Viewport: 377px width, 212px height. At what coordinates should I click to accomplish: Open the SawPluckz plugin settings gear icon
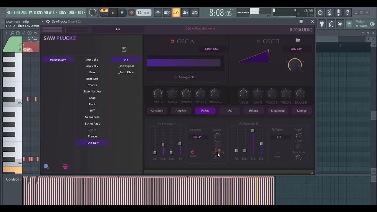[48, 21]
